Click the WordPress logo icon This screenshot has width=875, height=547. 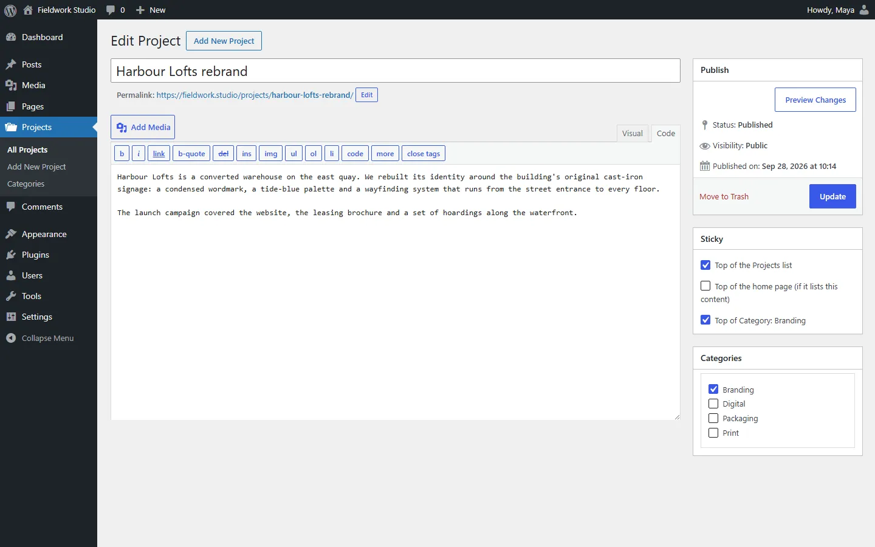[10, 10]
